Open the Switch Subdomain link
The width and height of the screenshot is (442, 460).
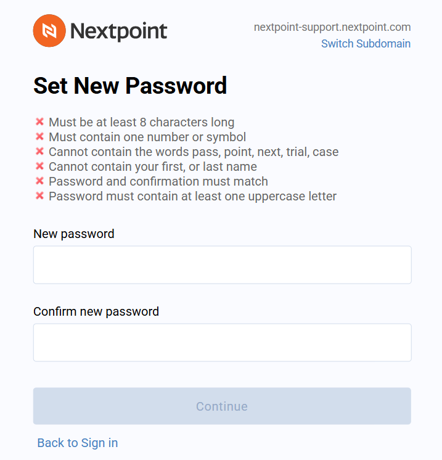(x=366, y=43)
